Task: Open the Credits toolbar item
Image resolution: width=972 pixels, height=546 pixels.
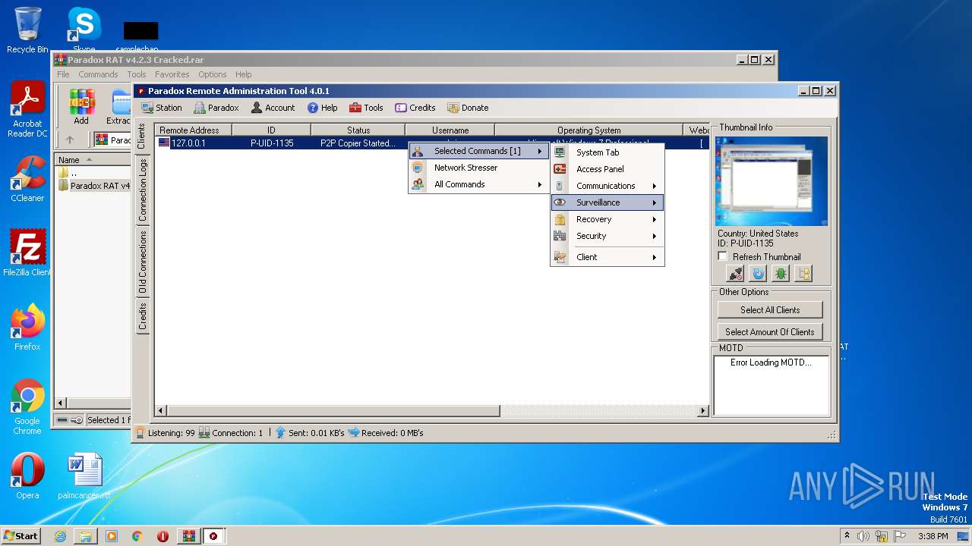Action: (415, 108)
